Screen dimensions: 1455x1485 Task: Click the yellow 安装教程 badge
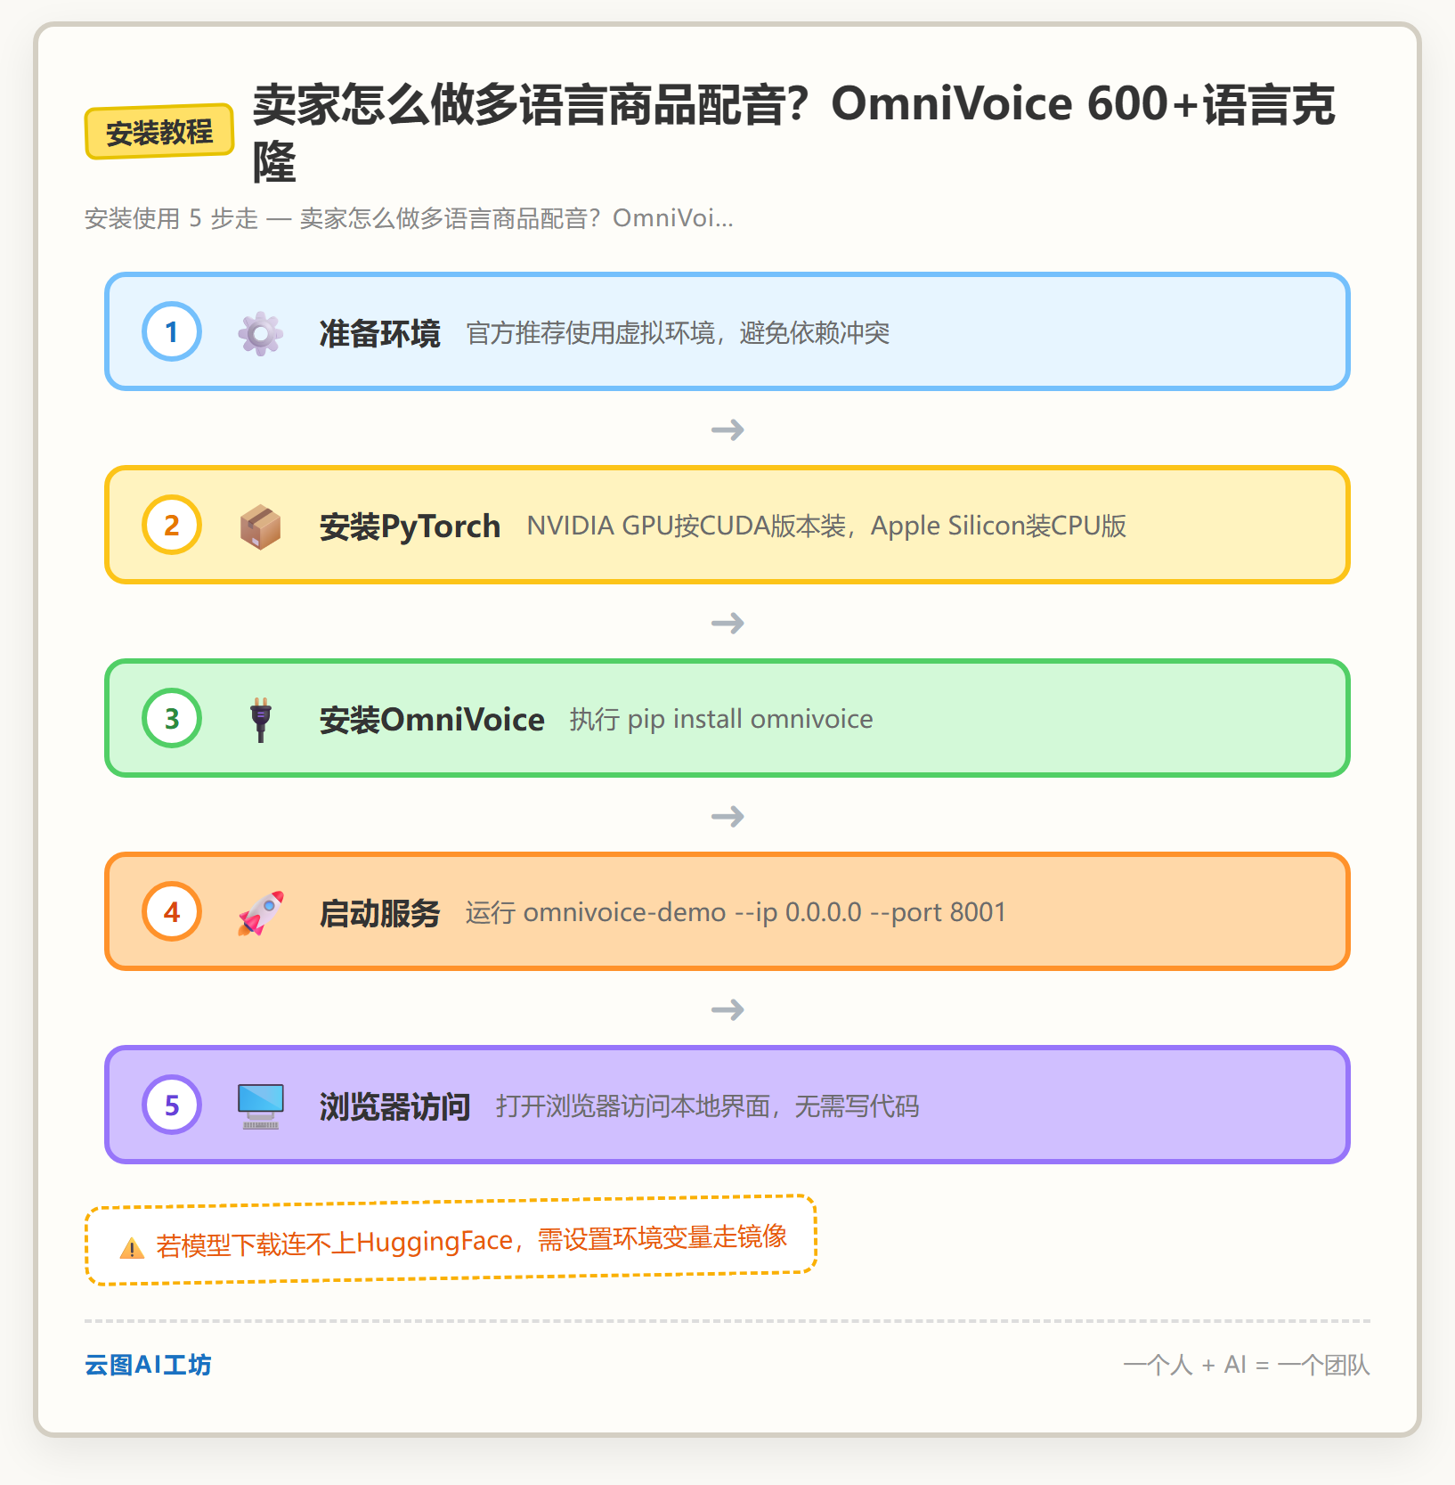(159, 132)
